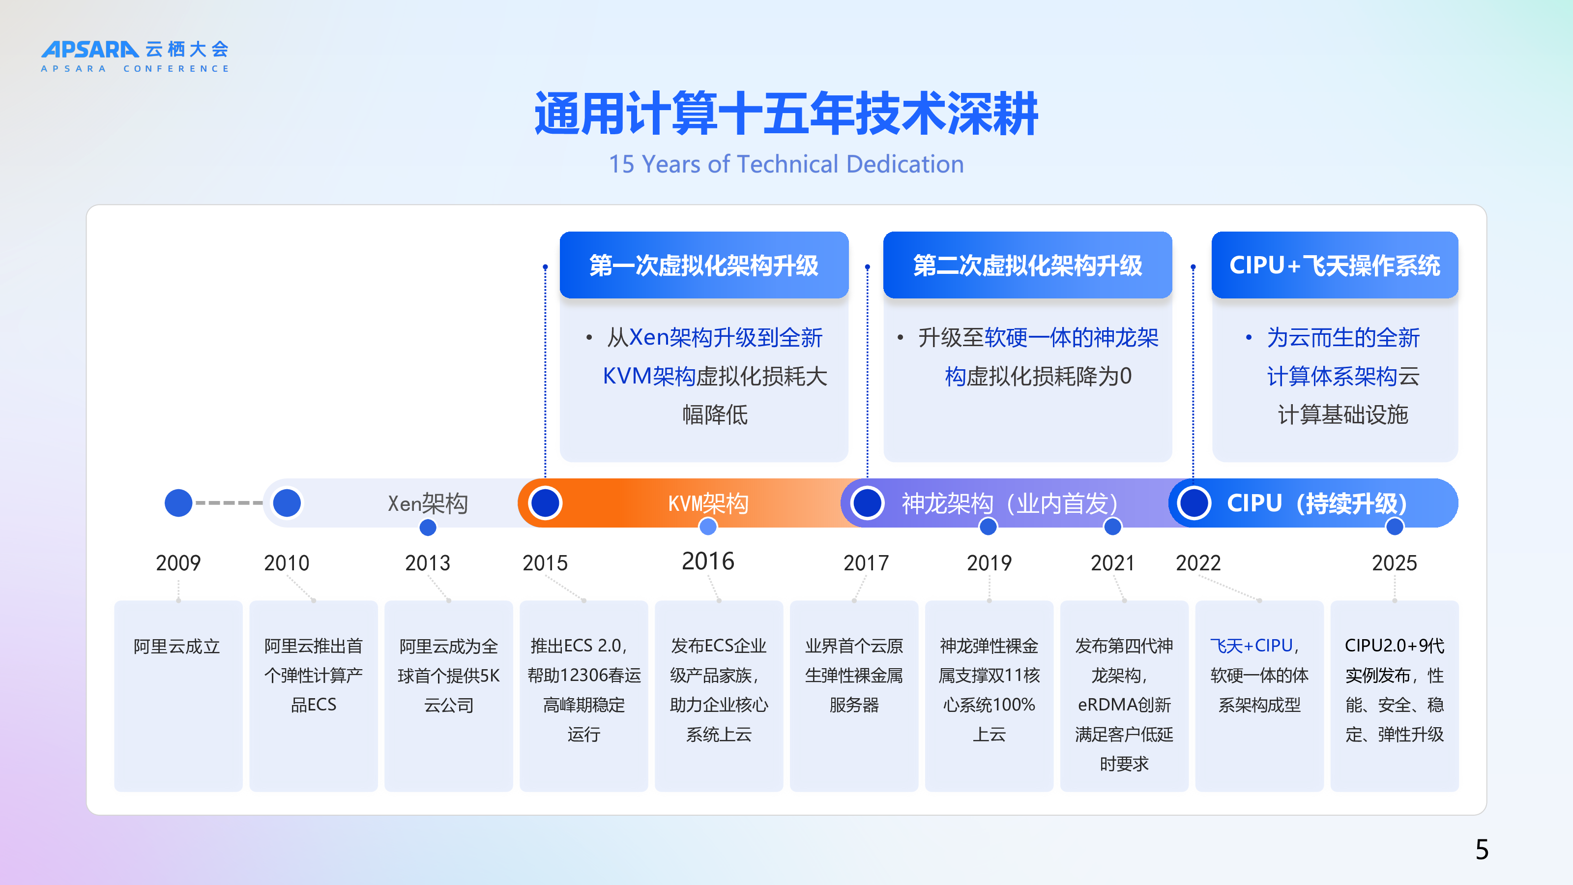Click the slide title 通用计算十五年技术深耕

click(786, 114)
